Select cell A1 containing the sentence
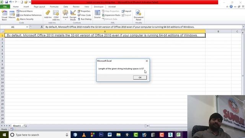 (105, 35)
